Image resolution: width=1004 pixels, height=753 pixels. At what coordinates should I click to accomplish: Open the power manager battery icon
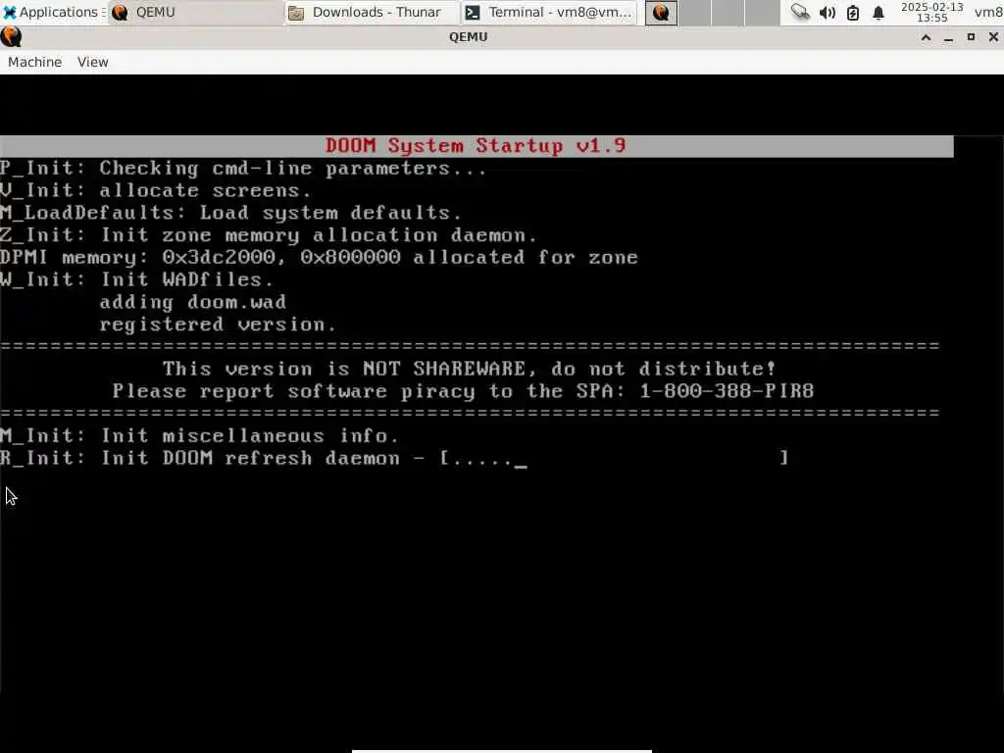853,12
